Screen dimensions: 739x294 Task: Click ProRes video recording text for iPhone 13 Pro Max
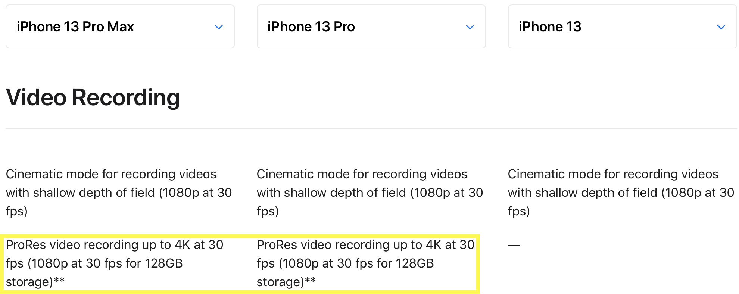[x=115, y=263]
